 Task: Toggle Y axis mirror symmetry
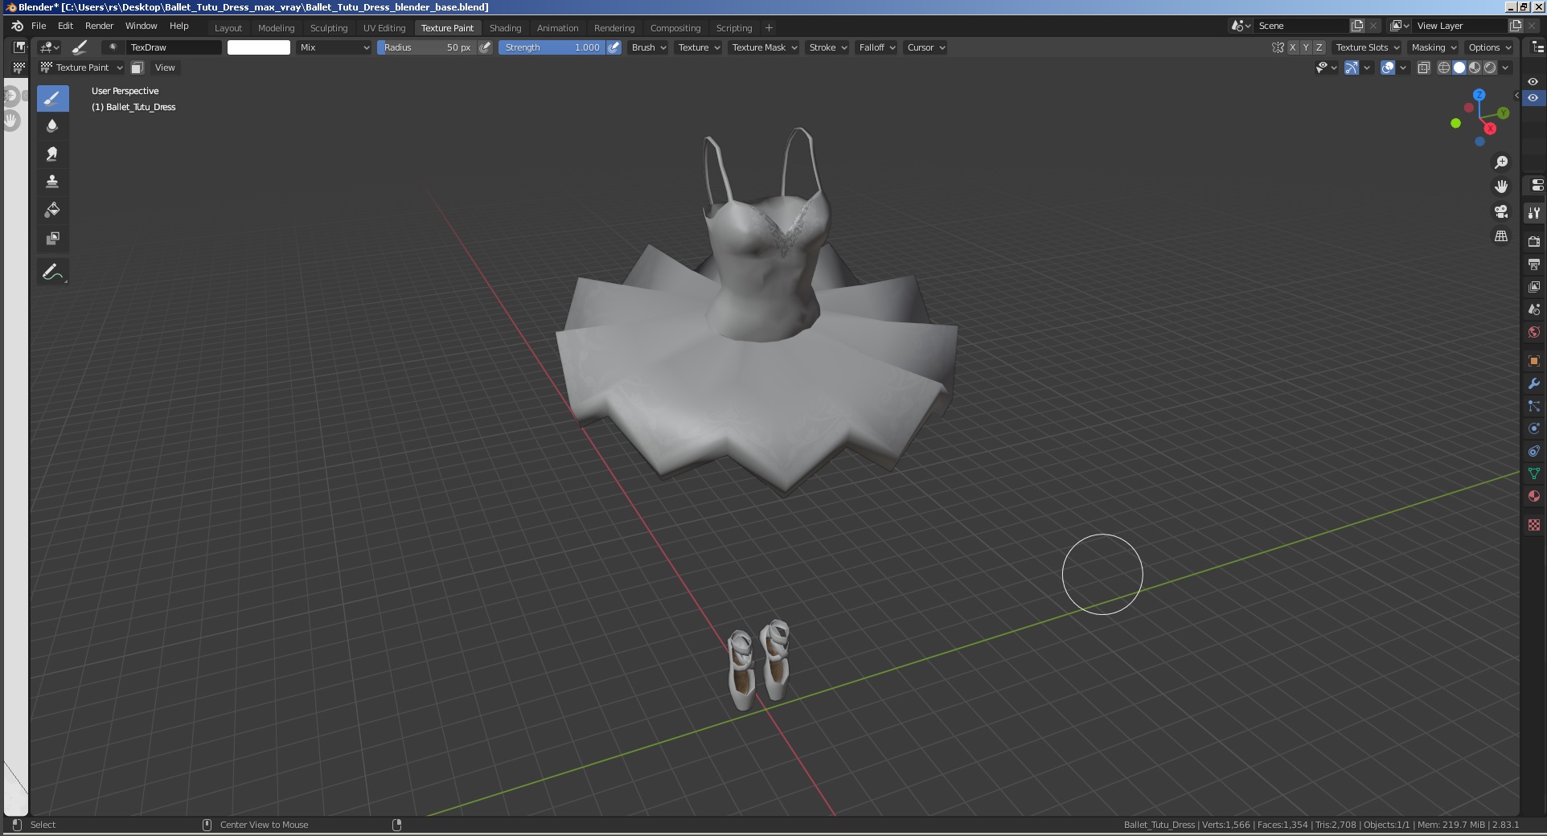(1306, 47)
